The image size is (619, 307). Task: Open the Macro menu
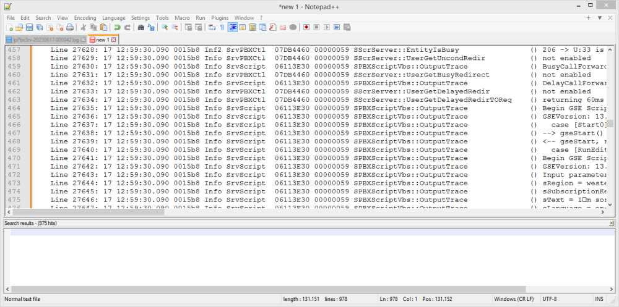183,18
